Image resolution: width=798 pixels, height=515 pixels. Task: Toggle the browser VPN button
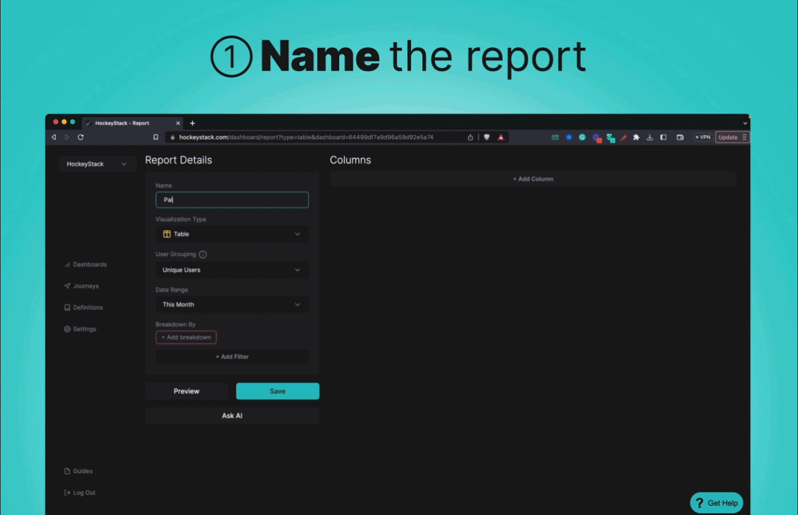click(703, 137)
